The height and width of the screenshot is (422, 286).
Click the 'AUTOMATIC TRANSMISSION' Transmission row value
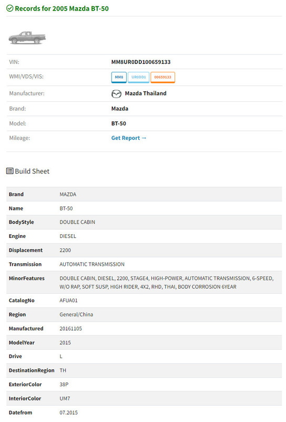[92, 264]
